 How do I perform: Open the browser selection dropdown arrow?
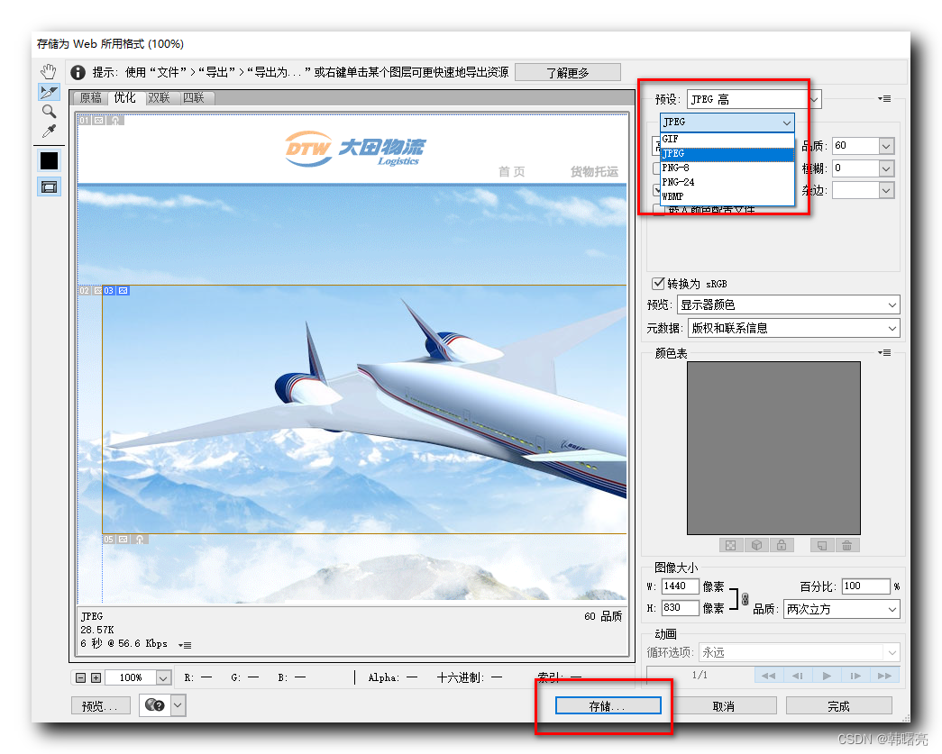[178, 704]
